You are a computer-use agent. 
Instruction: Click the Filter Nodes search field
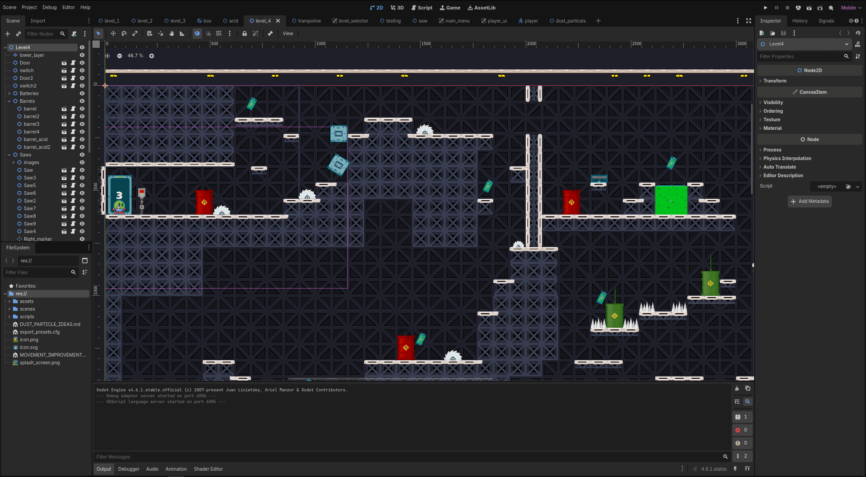click(x=46, y=34)
